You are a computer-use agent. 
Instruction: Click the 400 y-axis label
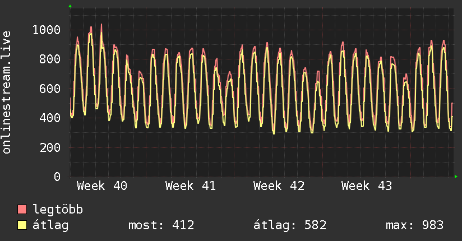coord(50,118)
